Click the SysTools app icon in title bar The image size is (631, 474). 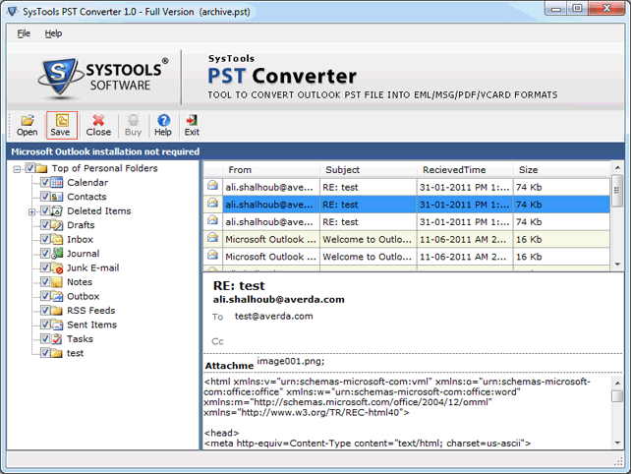point(13,11)
